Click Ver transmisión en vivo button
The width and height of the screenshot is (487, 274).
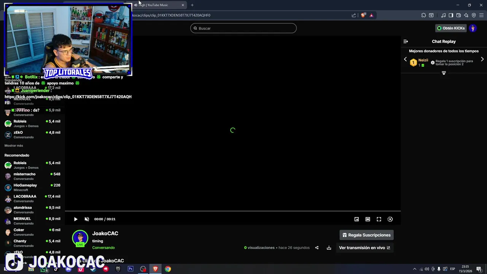coord(364,248)
